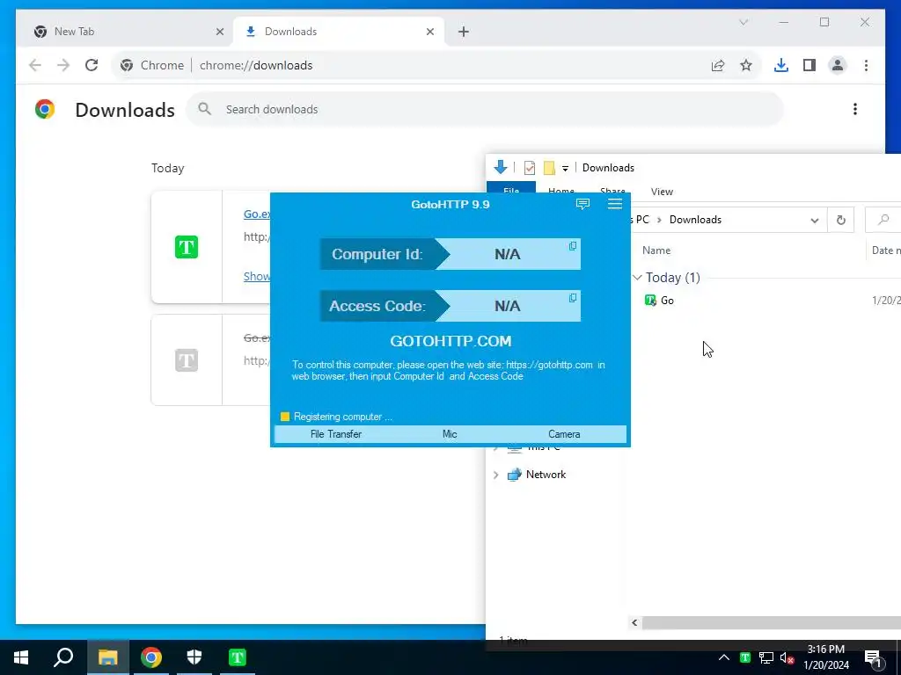
Task: Select the Go file in Explorer
Action: pyautogui.click(x=659, y=301)
